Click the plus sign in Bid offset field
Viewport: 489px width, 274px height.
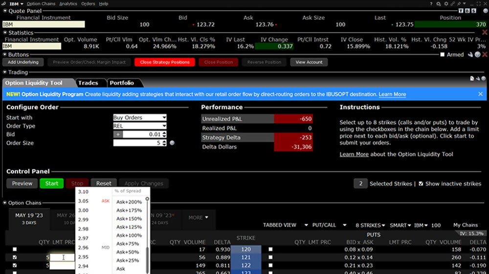coord(118,135)
